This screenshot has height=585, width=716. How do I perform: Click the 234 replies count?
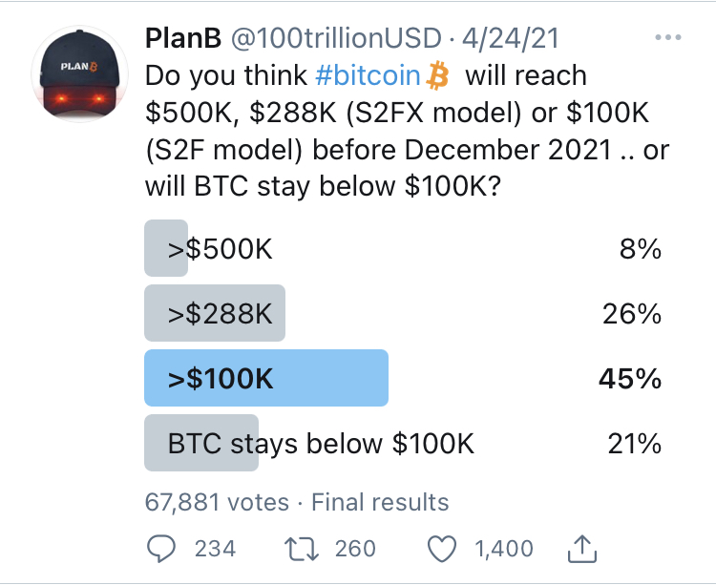click(x=215, y=549)
